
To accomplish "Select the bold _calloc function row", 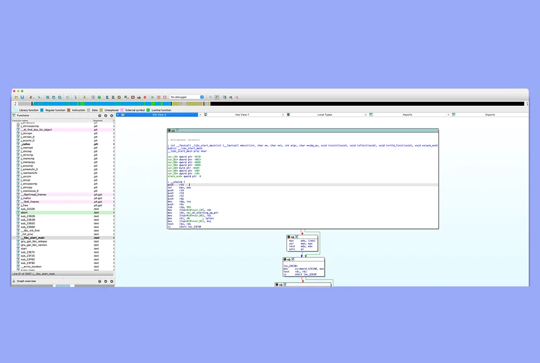I will pos(63,144).
